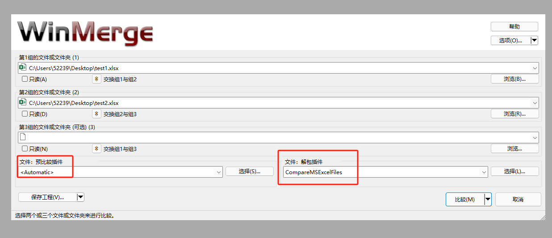
Task: Click into the test2.xlsx path field
Action: tap(278, 103)
